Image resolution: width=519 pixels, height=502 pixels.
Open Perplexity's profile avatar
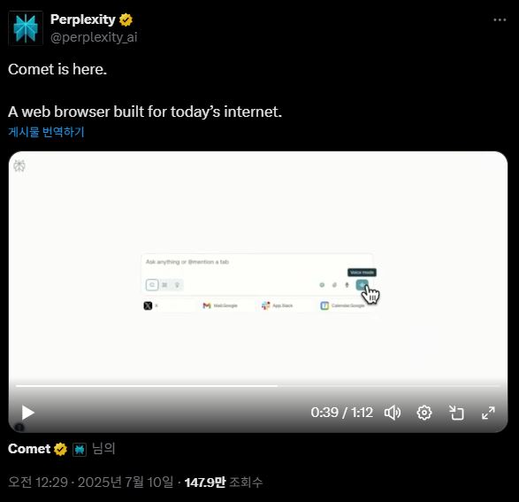point(26,28)
